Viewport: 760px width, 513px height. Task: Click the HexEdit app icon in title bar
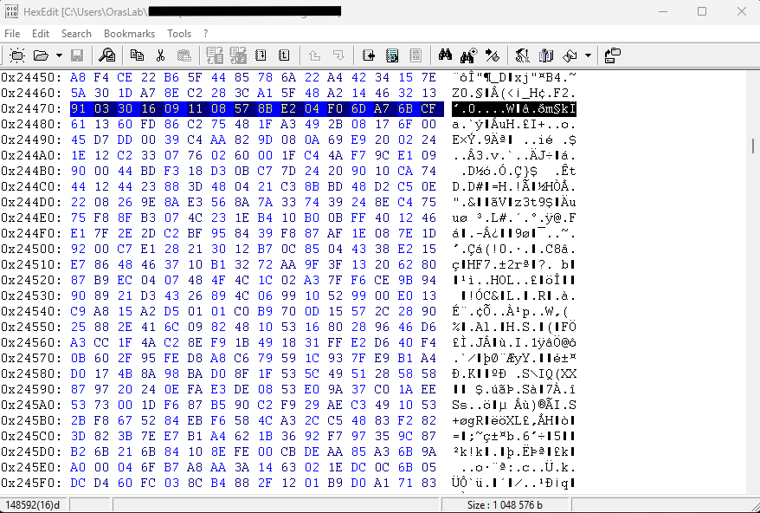(11, 11)
